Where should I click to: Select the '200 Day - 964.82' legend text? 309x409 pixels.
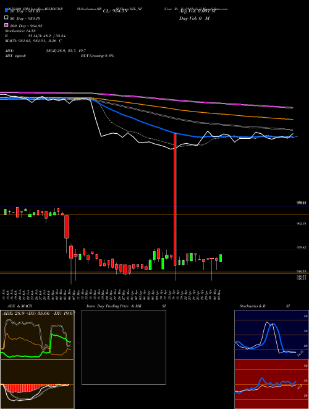pyautogui.click(x=26, y=26)
